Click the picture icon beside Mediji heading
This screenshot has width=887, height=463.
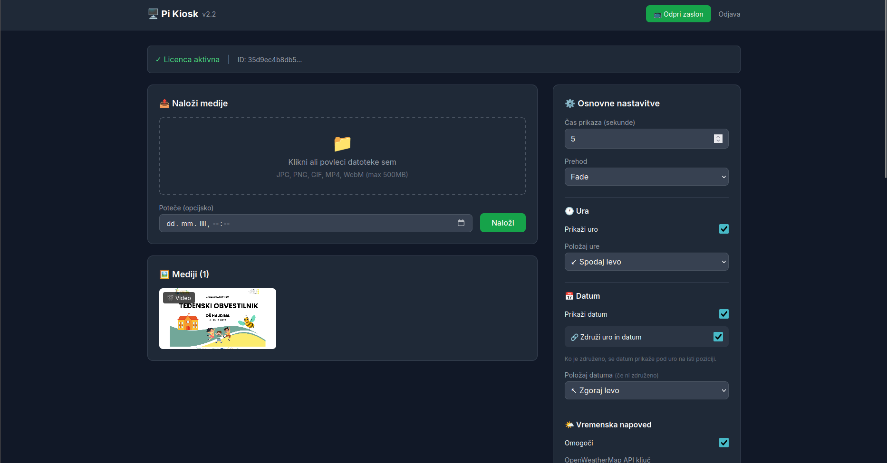pos(164,274)
